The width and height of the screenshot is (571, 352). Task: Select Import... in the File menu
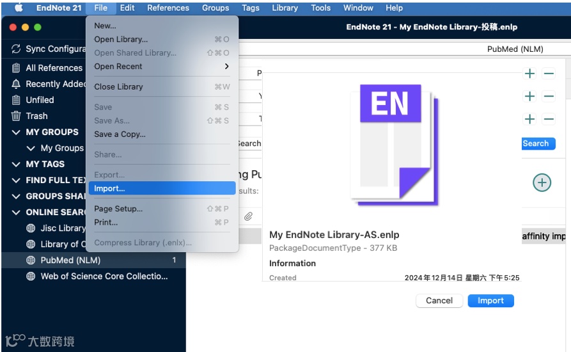pos(162,188)
